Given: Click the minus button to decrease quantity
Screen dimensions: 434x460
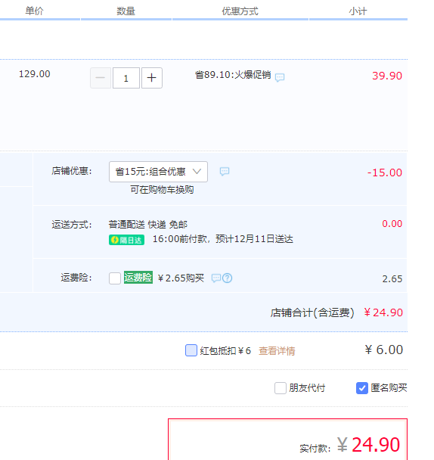Looking at the screenshot, I should point(101,78).
